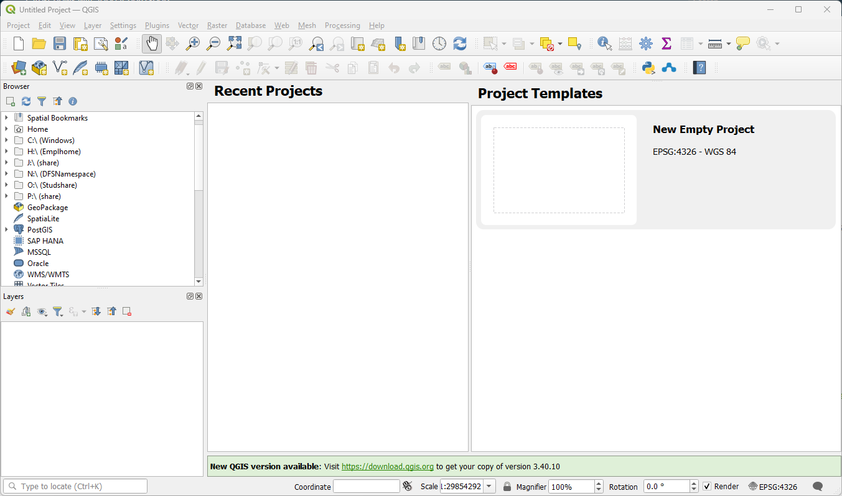Expand the Home tree item in Browser
This screenshot has width=842, height=496.
[x=6, y=129]
